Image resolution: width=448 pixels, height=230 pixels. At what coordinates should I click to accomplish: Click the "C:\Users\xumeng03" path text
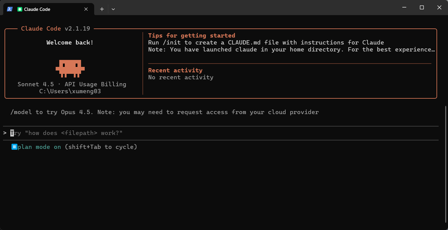point(70,91)
